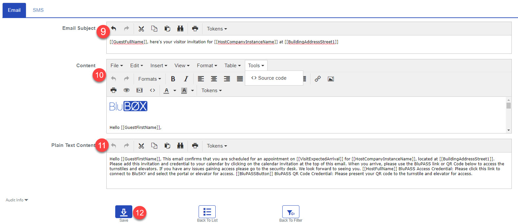Click into the Email Subject text field
The image size is (518, 224).
[309, 44]
